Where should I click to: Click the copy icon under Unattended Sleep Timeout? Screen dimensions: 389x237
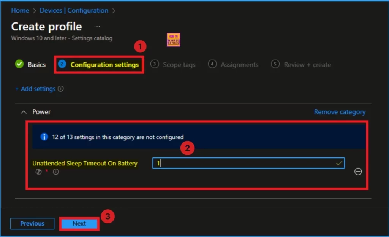[x=38, y=172]
